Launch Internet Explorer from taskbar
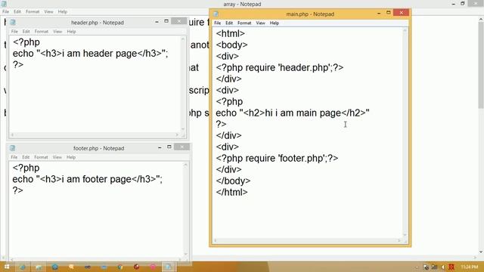This screenshot has height=272, width=484. coord(23,267)
